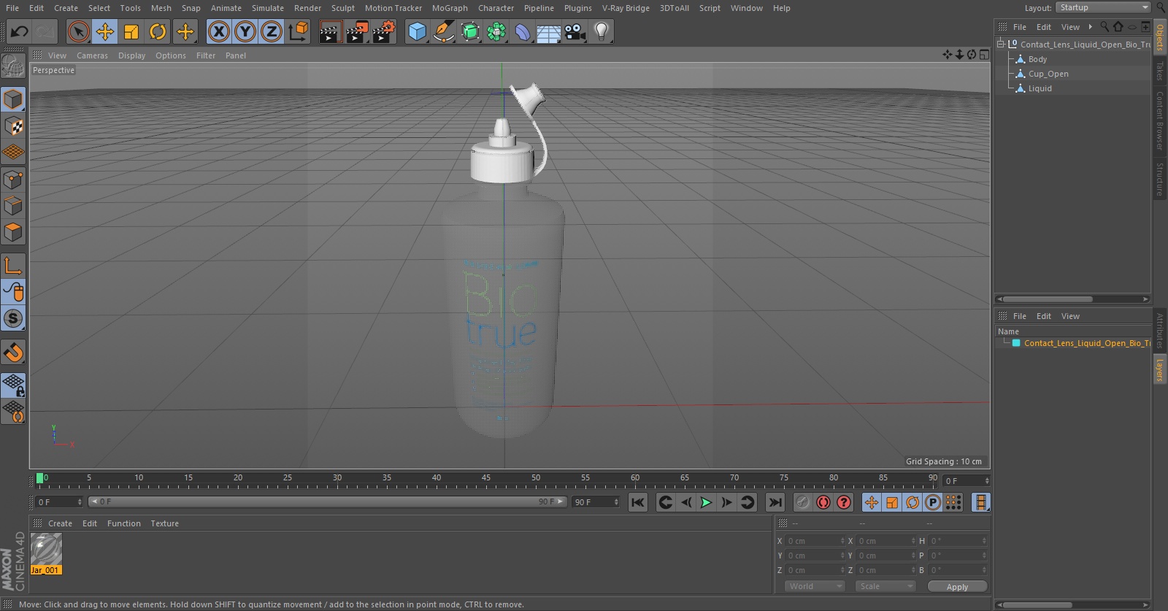The width and height of the screenshot is (1168, 611).
Task: Toggle Autokeying button
Action: tap(823, 502)
